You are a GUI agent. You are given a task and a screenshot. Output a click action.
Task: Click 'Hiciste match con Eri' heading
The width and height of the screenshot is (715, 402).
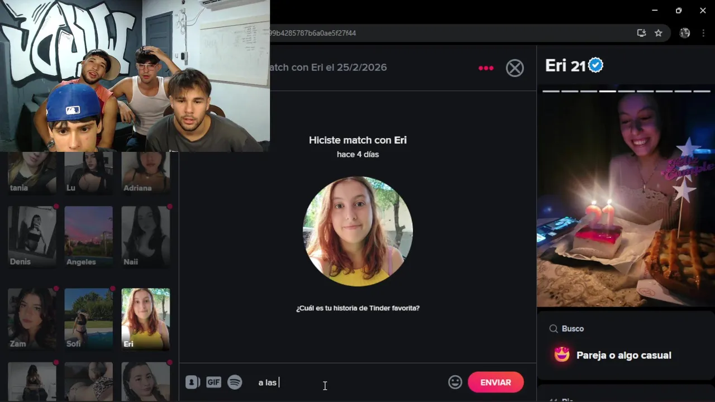click(x=357, y=140)
